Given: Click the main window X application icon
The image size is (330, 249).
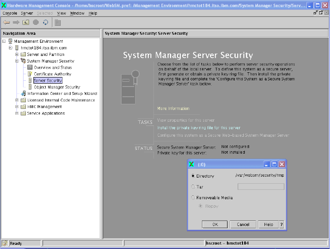Looking at the screenshot, I should [4, 5].
